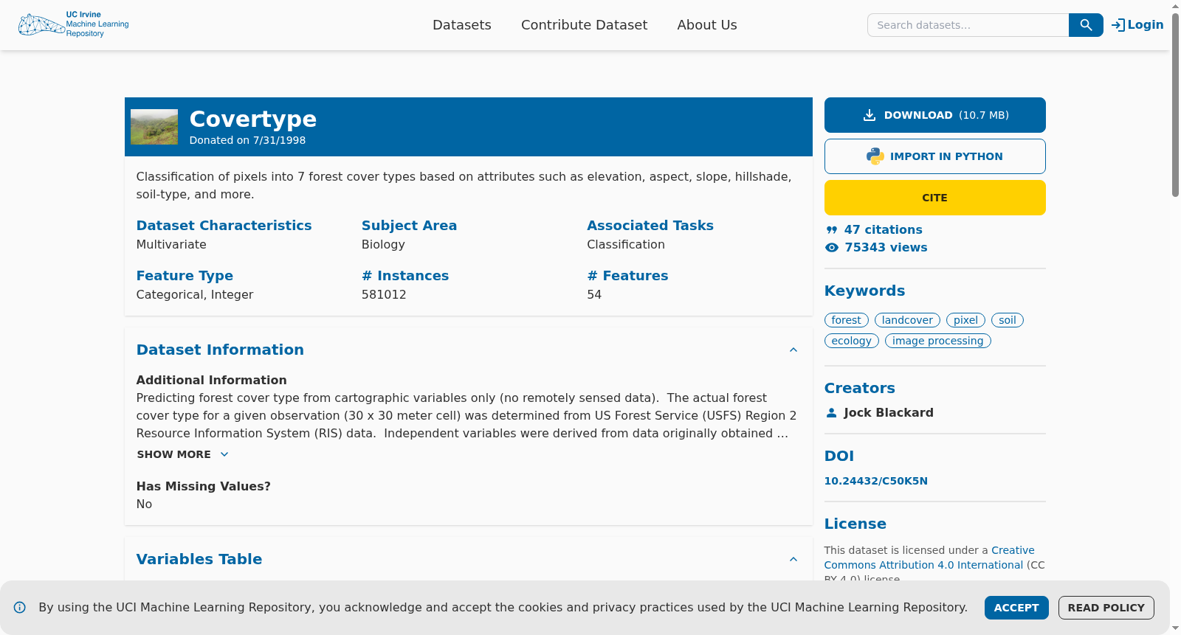Click the download tray icon

click(870, 115)
